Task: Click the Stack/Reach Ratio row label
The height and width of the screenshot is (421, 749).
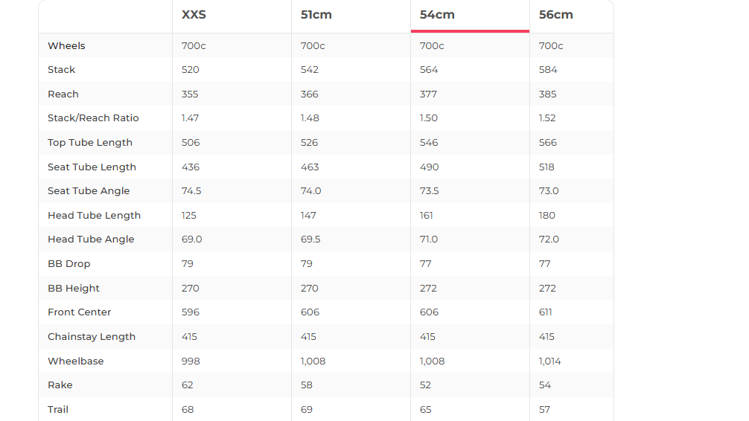Action: (x=93, y=118)
